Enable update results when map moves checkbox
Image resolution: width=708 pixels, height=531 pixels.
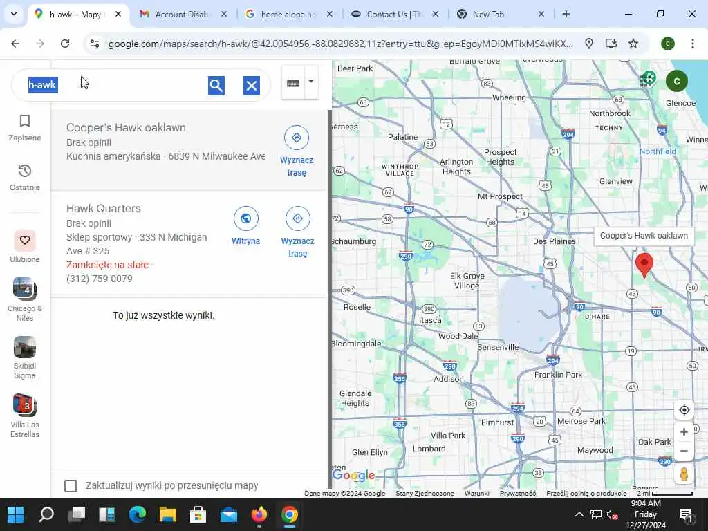[x=71, y=486]
